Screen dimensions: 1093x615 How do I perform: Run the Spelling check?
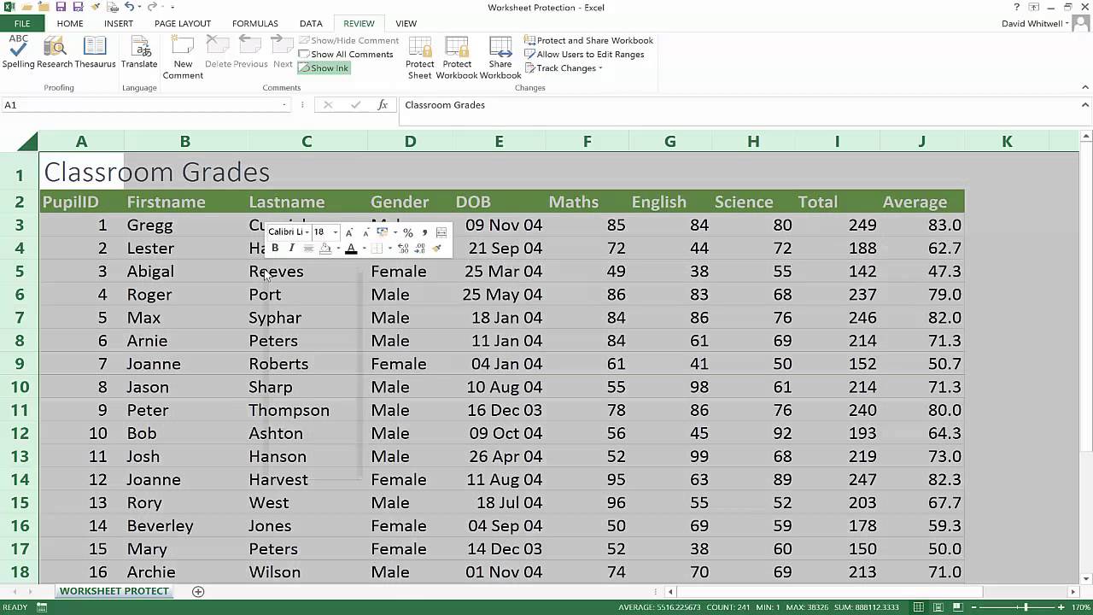[18, 52]
